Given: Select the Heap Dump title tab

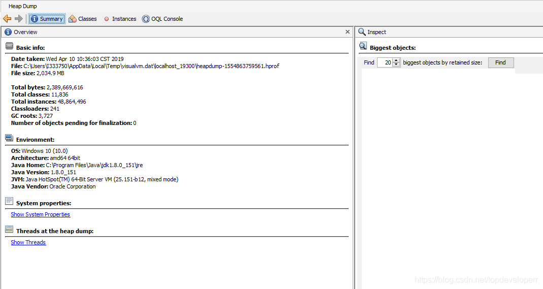Looking at the screenshot, I should [22, 6].
